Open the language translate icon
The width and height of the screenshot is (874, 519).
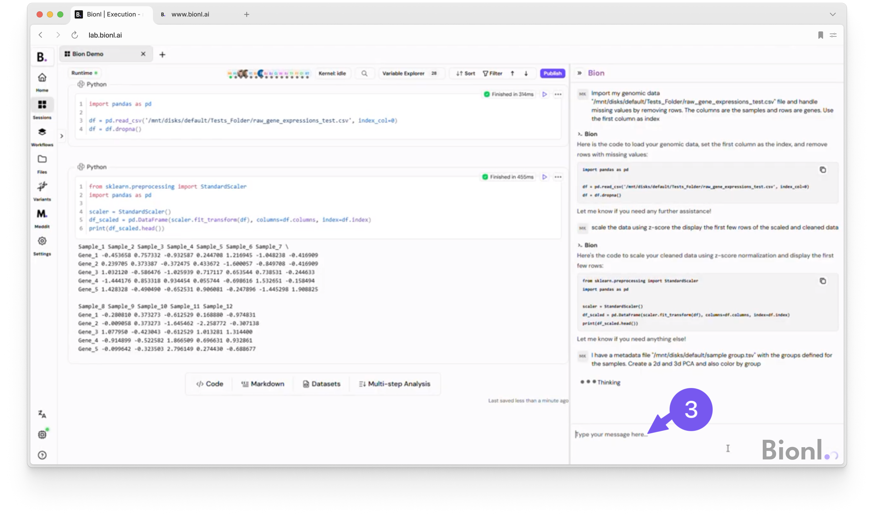click(x=42, y=415)
